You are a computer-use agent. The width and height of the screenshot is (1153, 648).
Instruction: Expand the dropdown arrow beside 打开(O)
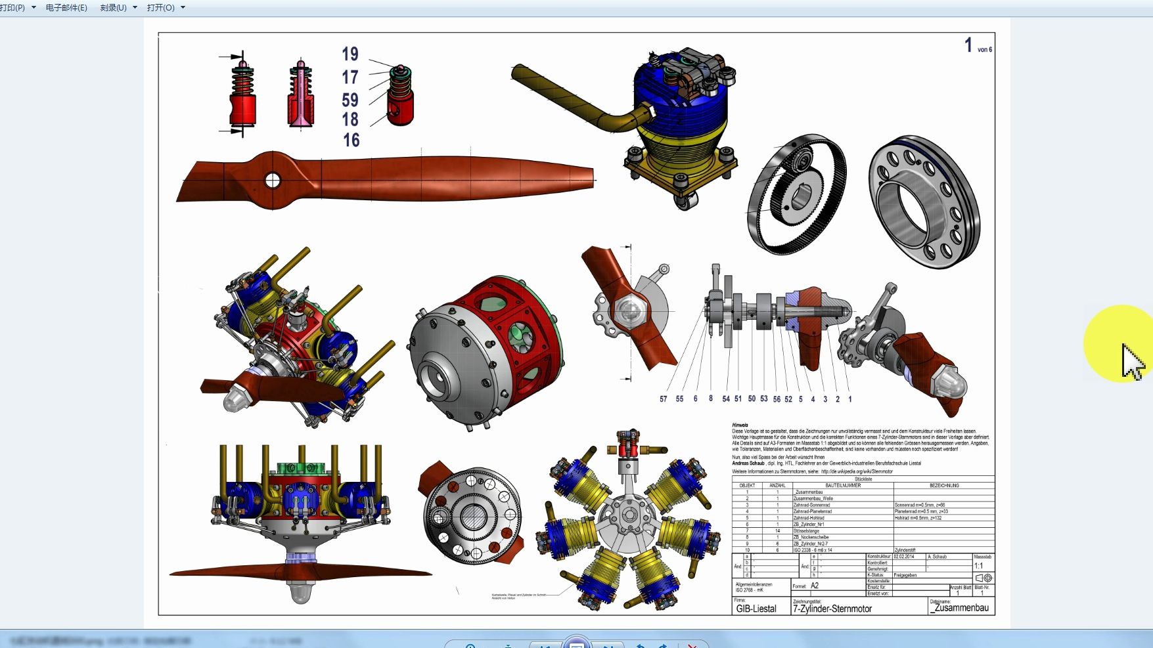tap(183, 8)
